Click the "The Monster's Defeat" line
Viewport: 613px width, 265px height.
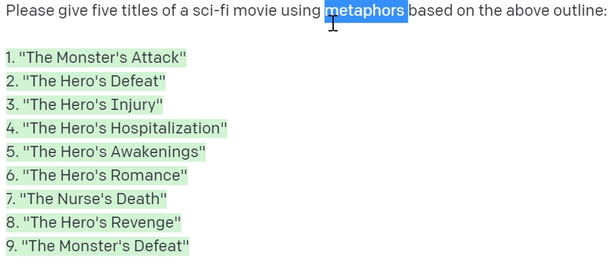(x=97, y=246)
